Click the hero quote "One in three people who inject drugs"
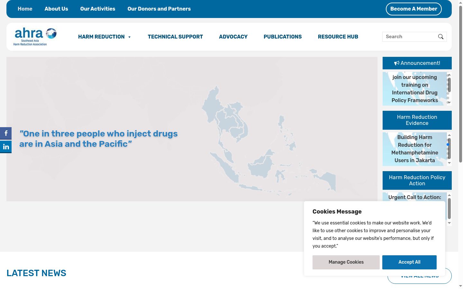 pos(98,139)
